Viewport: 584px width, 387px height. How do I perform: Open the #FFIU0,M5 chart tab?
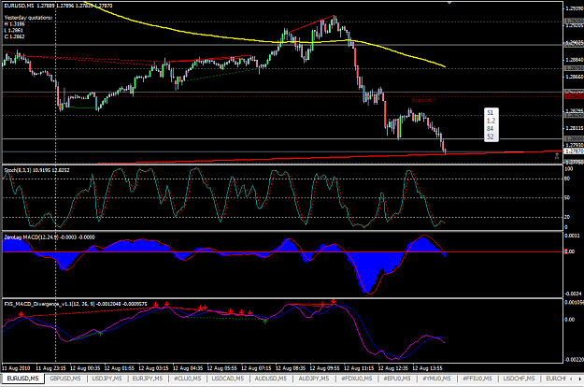477,379
